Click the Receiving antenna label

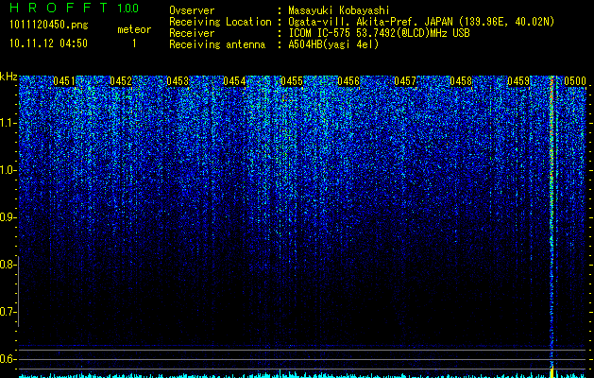tap(217, 44)
